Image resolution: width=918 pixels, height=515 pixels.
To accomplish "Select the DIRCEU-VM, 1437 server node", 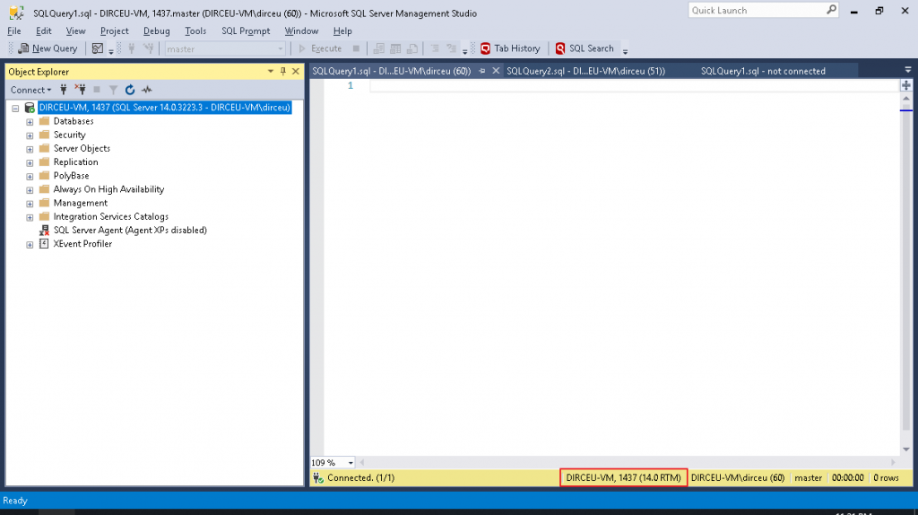I will click(165, 108).
